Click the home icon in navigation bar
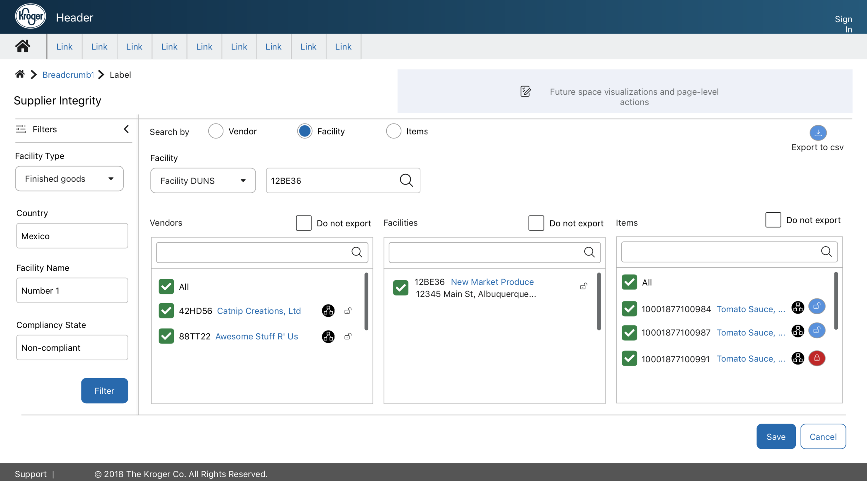This screenshot has width=867, height=481. click(x=23, y=46)
